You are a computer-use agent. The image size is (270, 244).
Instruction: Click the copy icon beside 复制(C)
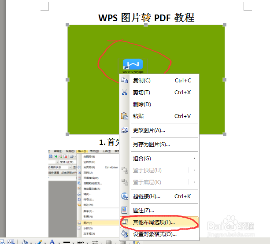point(125,81)
